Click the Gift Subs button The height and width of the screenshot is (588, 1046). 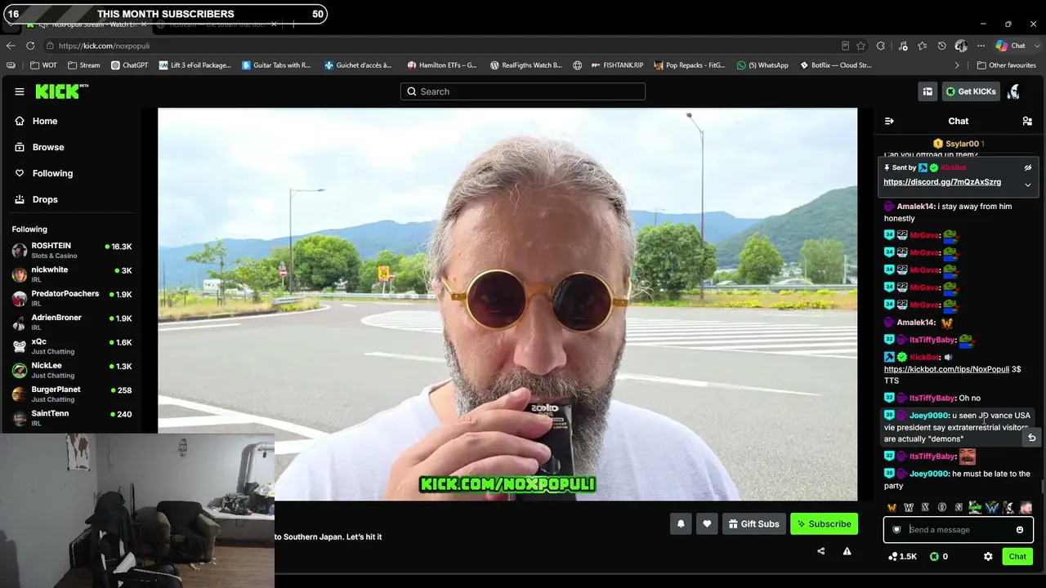[x=753, y=523]
